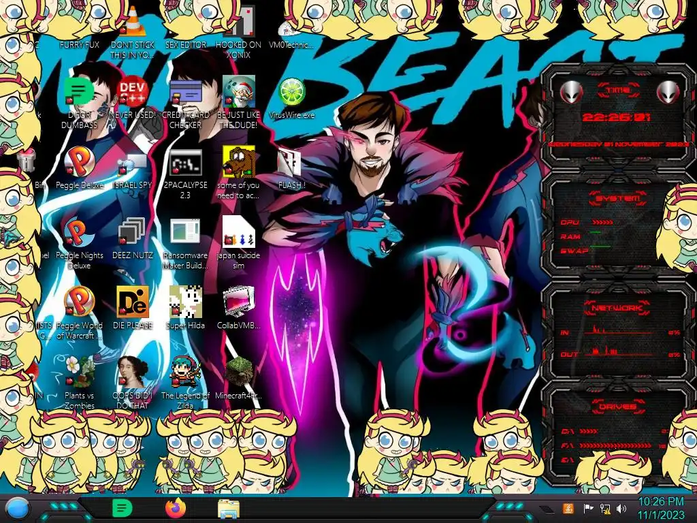
Task: Click the C:\ drive usage bar
Action: click(x=589, y=431)
